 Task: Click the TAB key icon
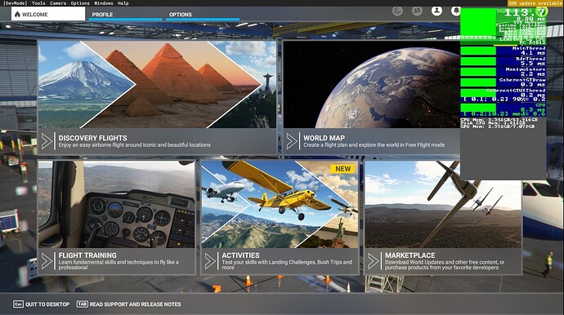(82, 304)
